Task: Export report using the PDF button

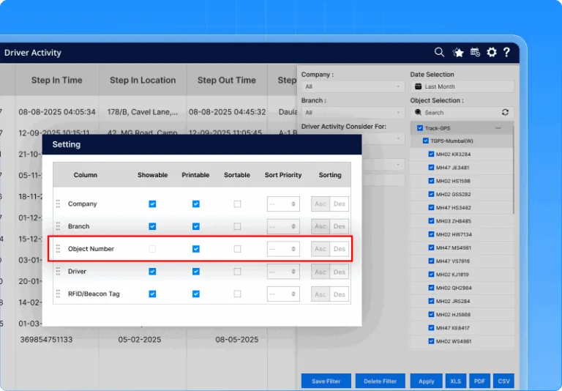Action: pos(479,381)
